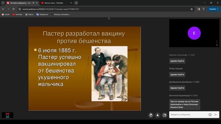Select Иванов Александр's здравствуйте message

click(x=177, y=61)
